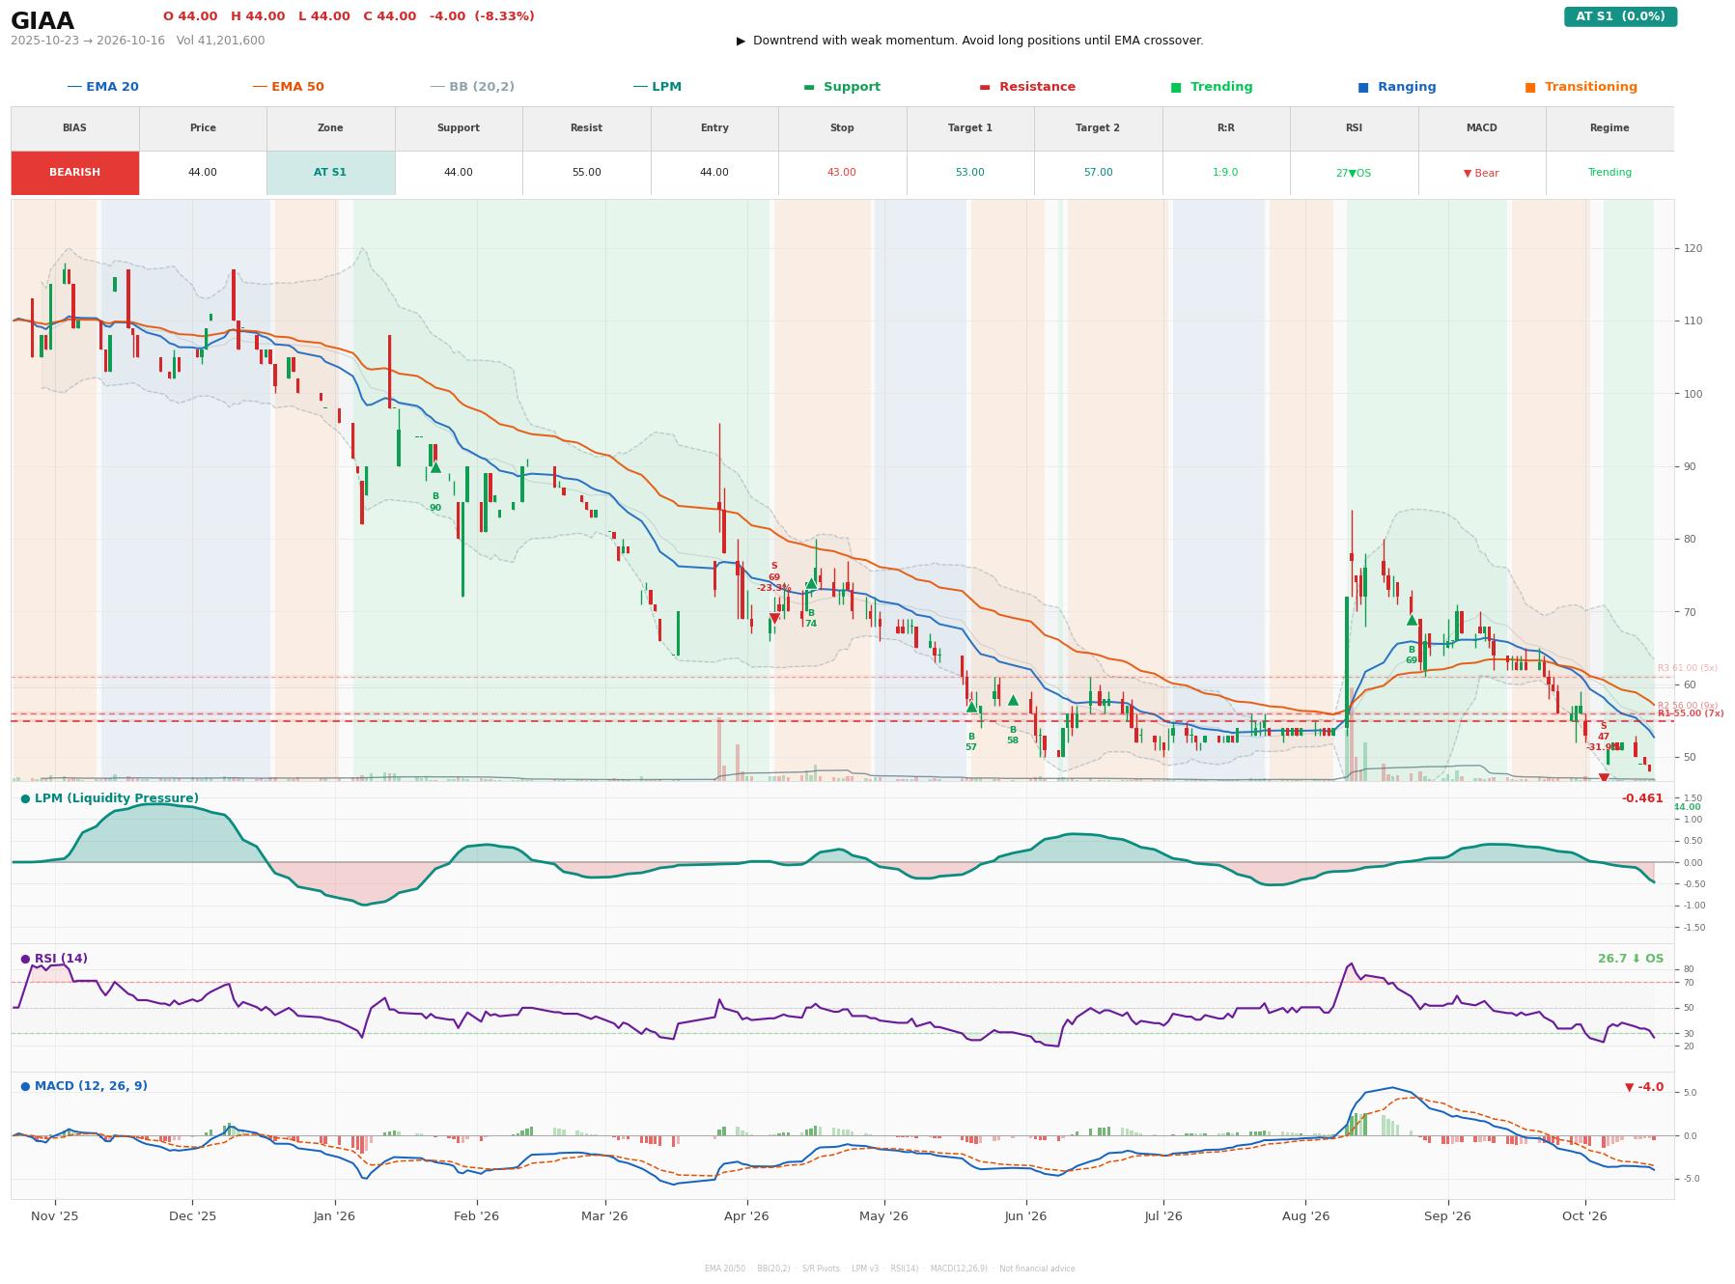Click the MACD Bear cell
The height and width of the screenshot is (1284, 1735).
click(x=1481, y=174)
